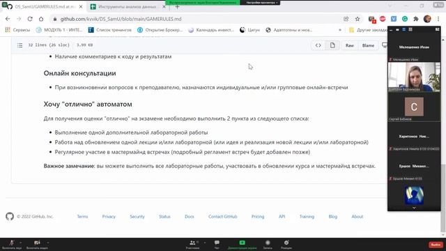
Task: Click the address bar URL
Action: pos(121,19)
